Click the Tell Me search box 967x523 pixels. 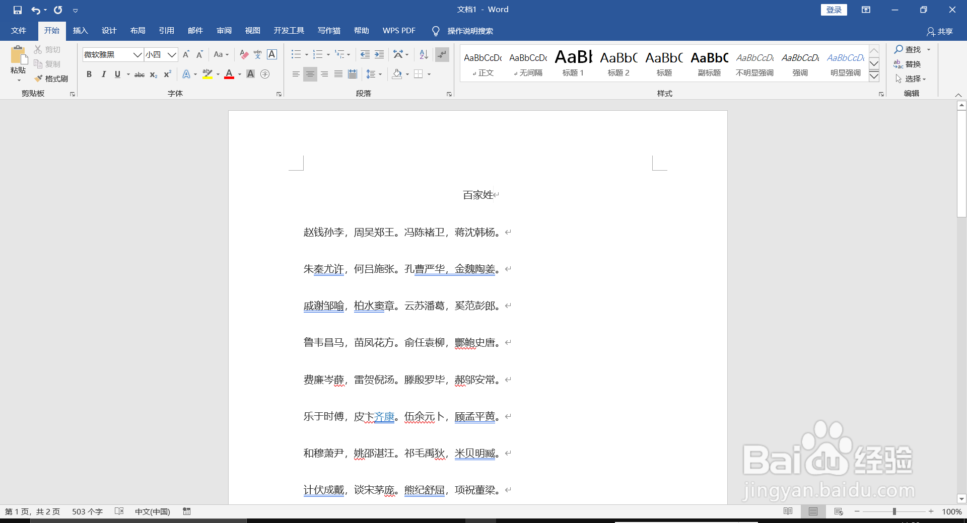pyautogui.click(x=470, y=31)
